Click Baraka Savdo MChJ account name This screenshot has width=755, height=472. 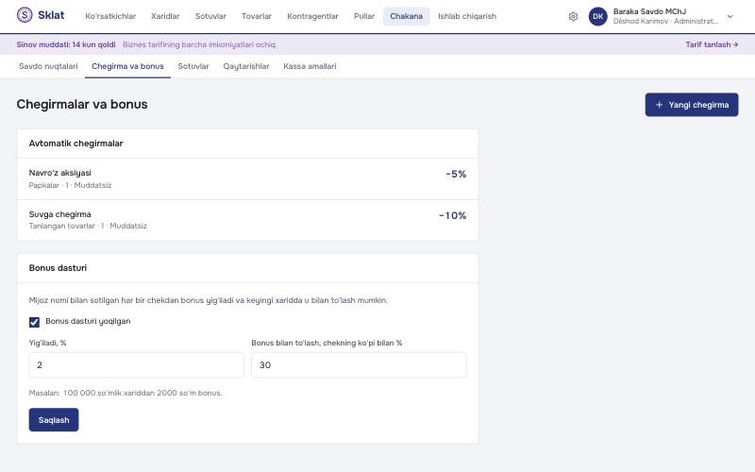tap(649, 11)
